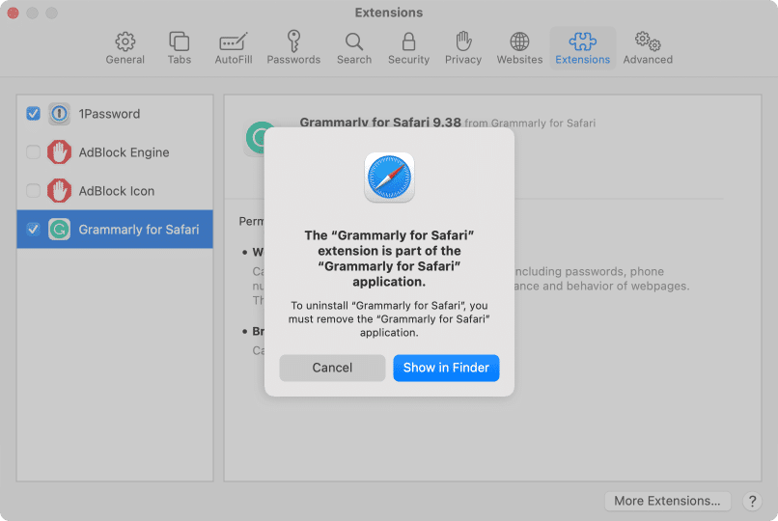The height and width of the screenshot is (521, 778).
Task: Select the AdBlock Engine row label
Action: tap(125, 152)
